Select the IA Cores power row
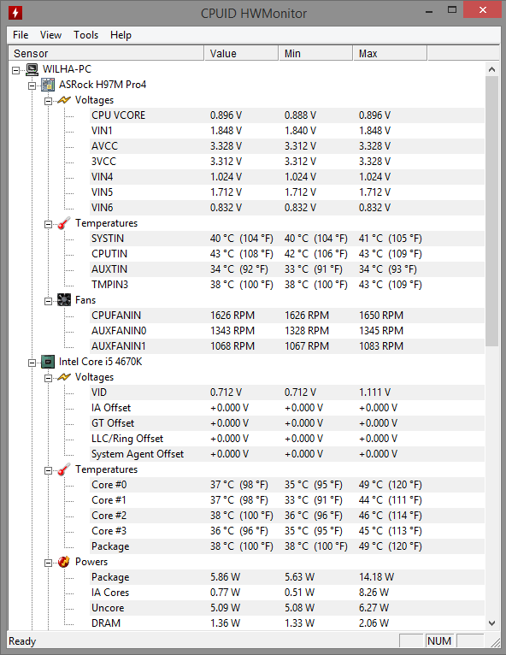This screenshot has height=655, width=506. 287,593
